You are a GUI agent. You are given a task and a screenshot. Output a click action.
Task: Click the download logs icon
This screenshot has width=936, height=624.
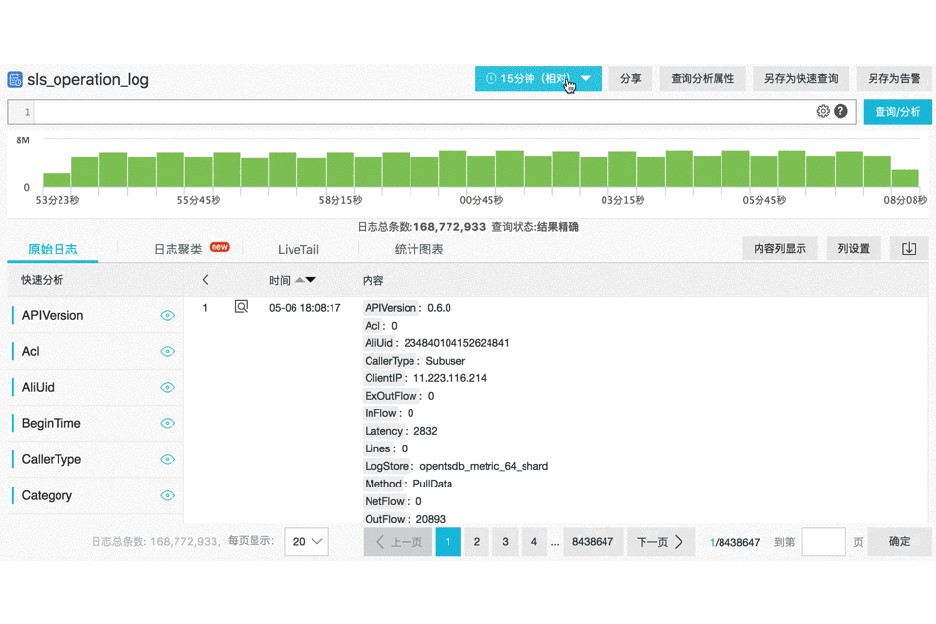click(x=909, y=249)
